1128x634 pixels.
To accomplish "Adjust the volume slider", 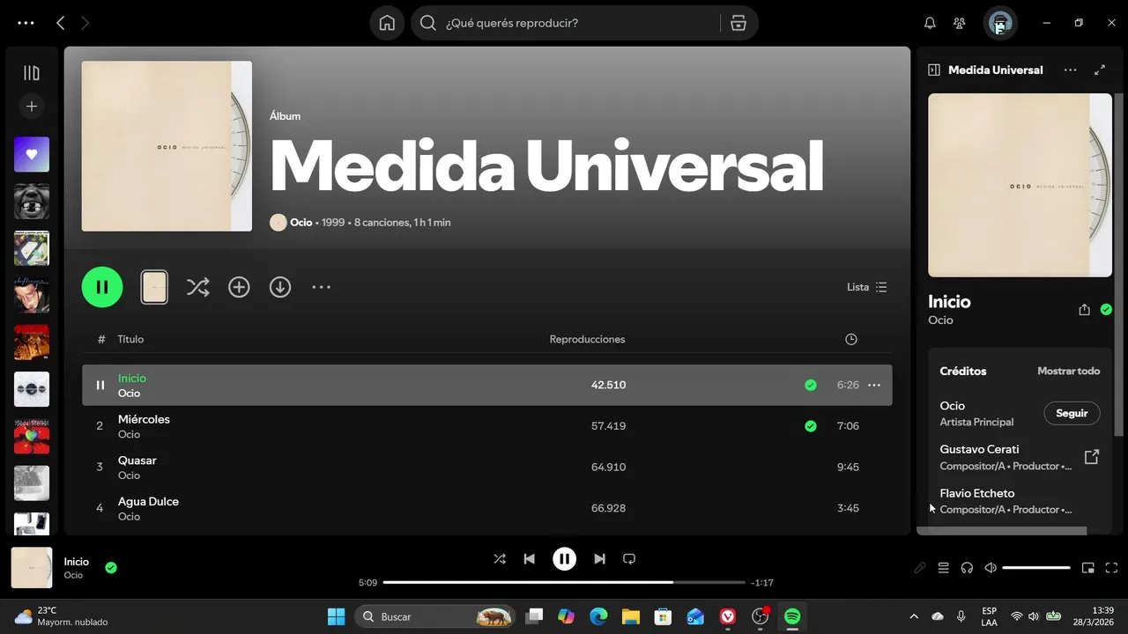I will 1036,568.
